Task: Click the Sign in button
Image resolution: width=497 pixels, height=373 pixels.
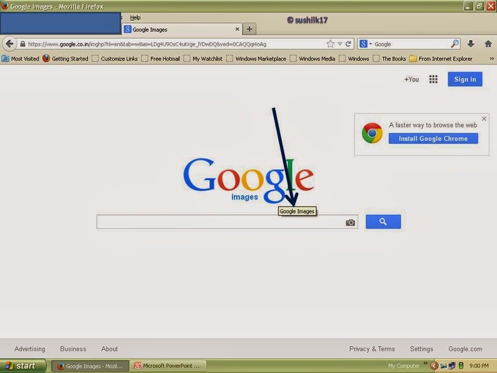Action: 465,79
